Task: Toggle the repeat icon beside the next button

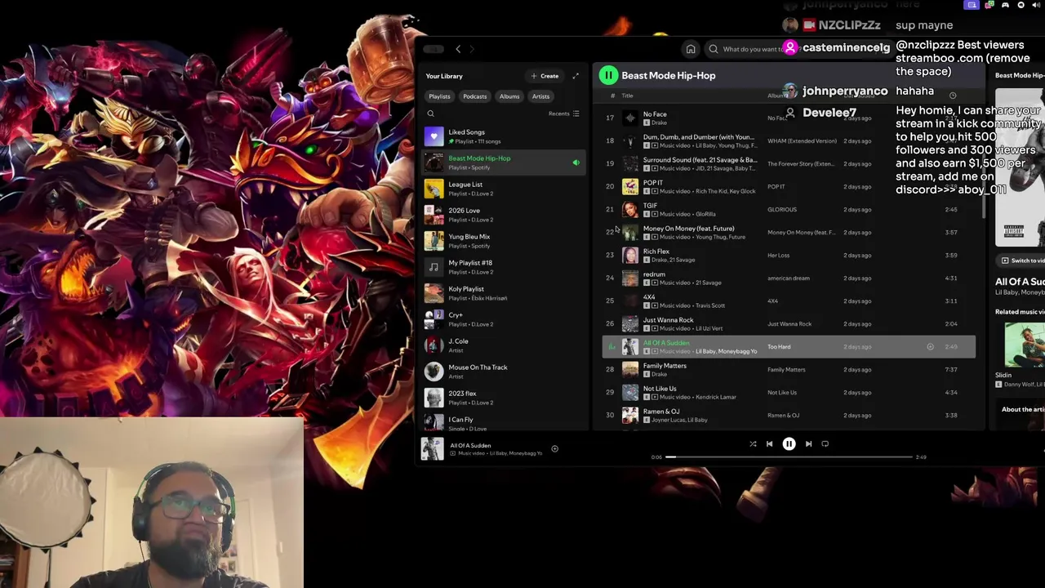Action: 825,444
